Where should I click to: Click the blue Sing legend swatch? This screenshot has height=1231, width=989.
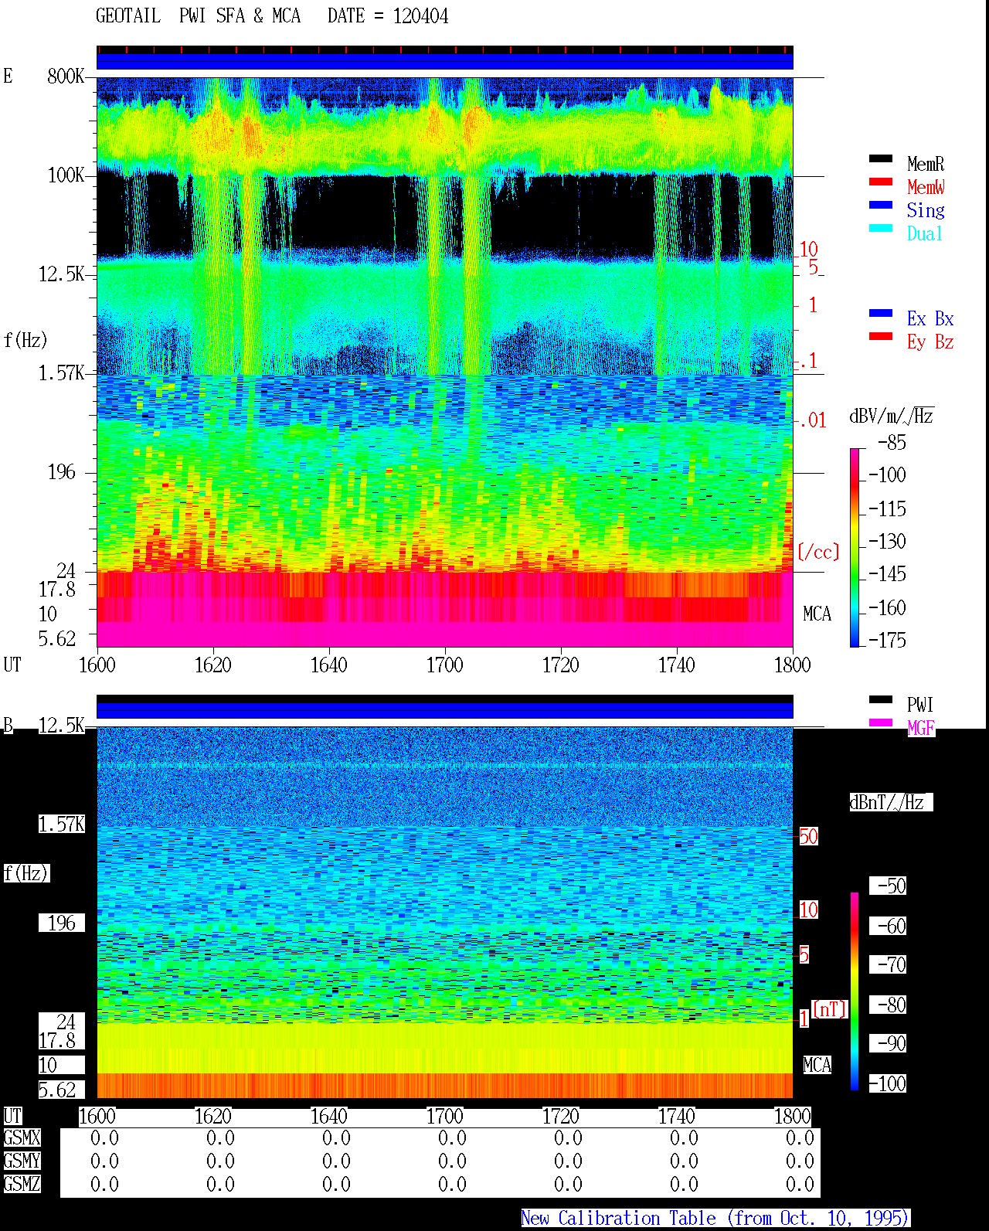point(881,206)
